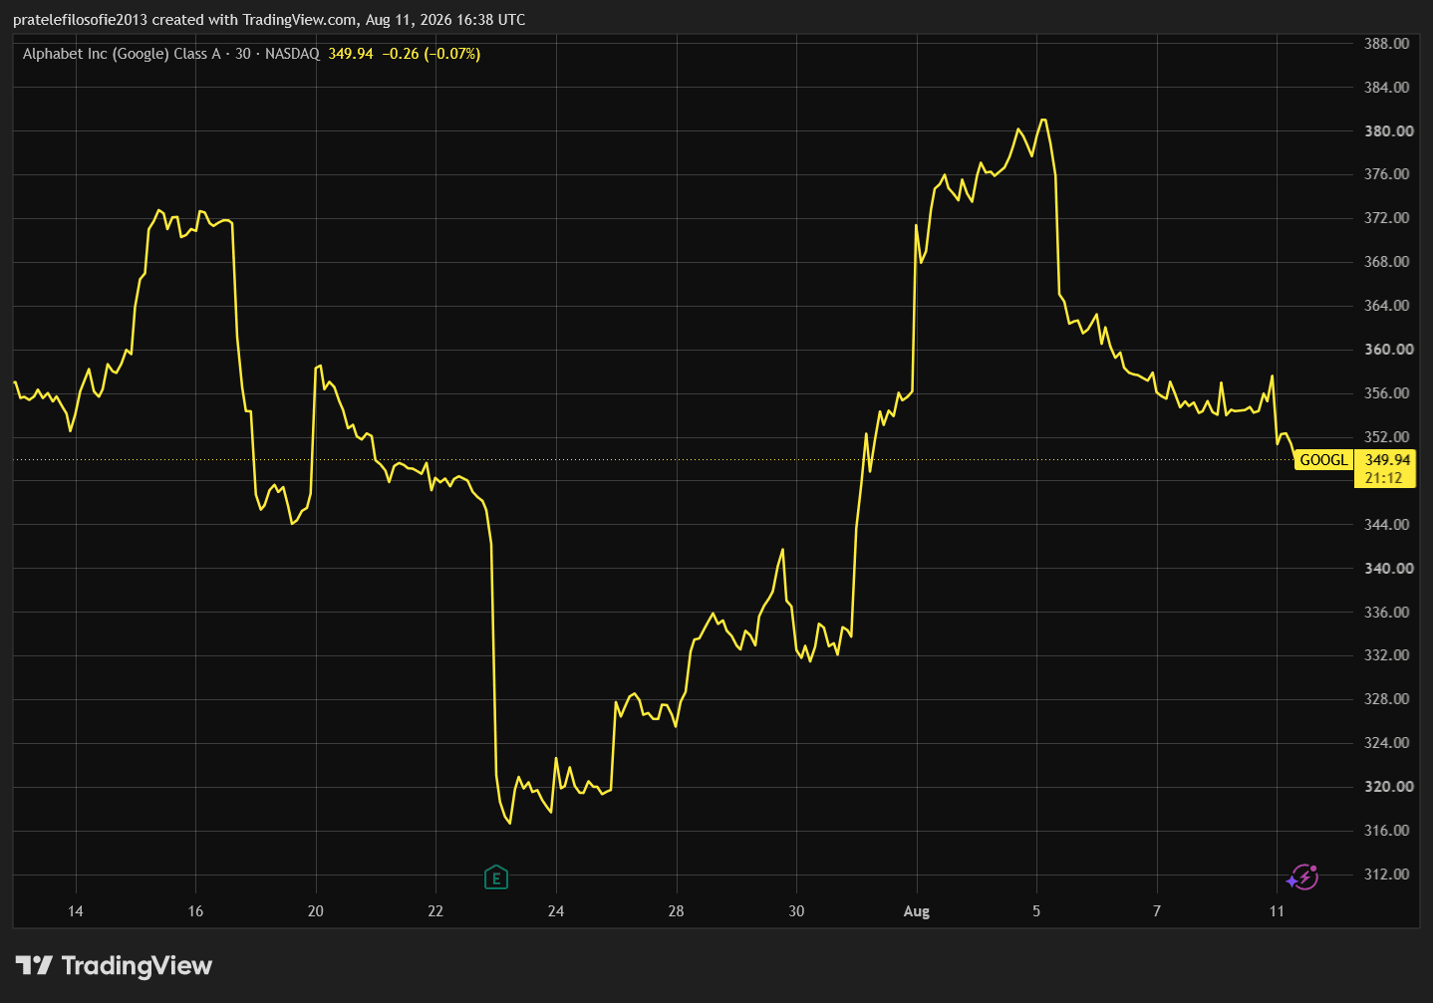
Task: Select the 20 date label on time axis
Action: coord(316,911)
